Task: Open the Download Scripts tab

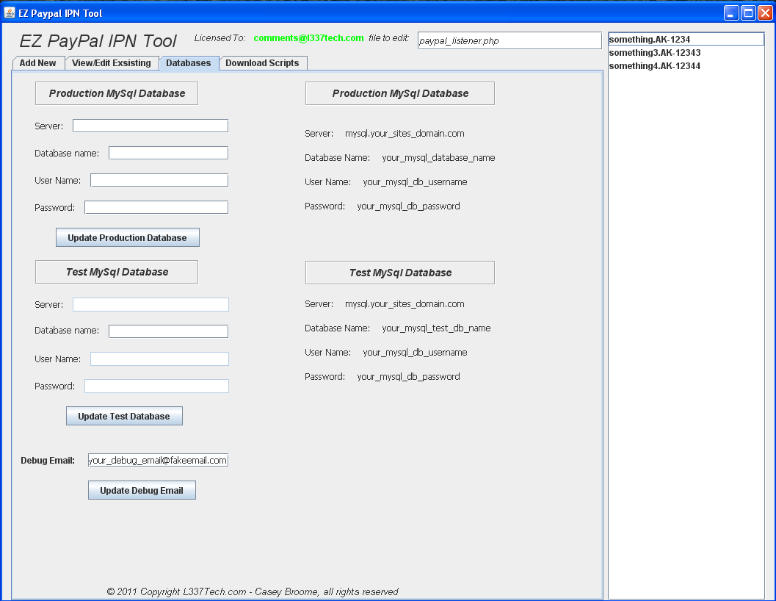Action: click(262, 63)
